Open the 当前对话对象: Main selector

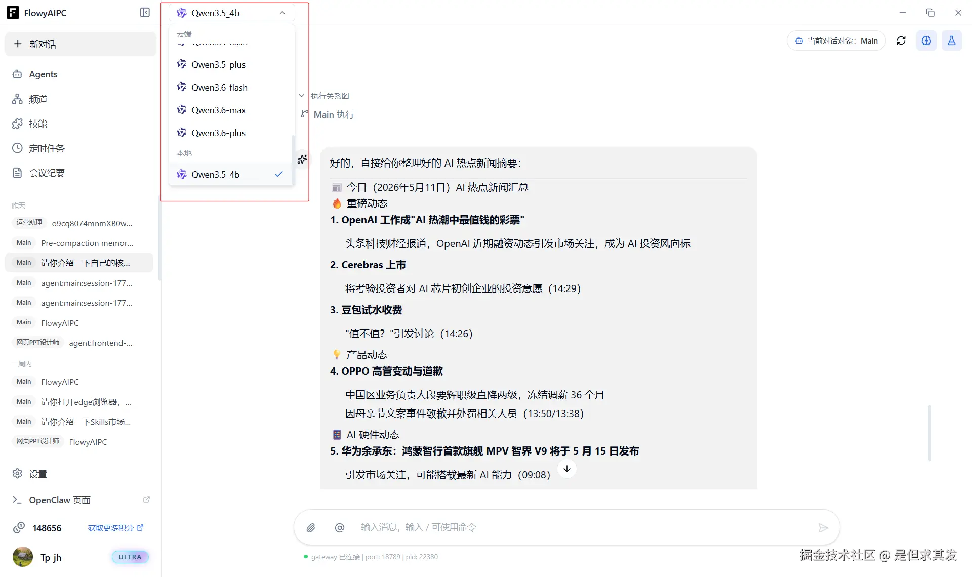[836, 41]
